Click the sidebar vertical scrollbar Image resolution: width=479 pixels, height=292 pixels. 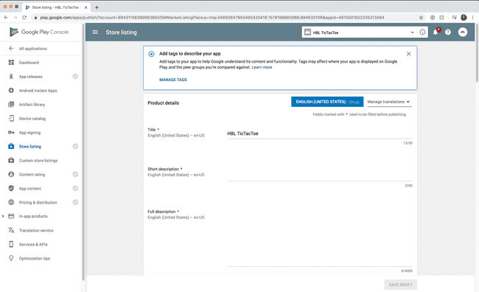83,152
